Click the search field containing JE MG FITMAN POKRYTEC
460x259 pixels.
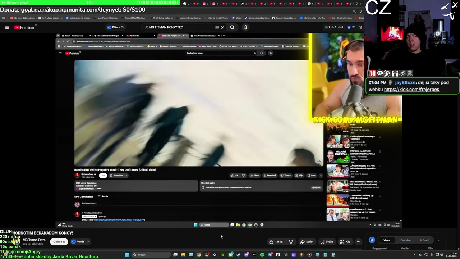tap(178, 27)
